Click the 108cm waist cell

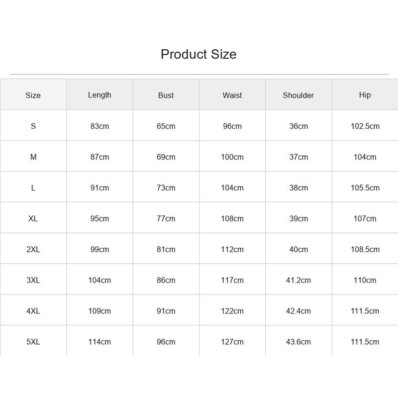(232, 218)
